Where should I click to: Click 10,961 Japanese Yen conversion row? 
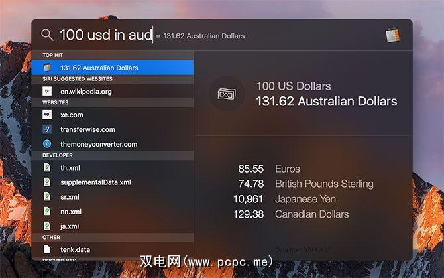[284, 199]
